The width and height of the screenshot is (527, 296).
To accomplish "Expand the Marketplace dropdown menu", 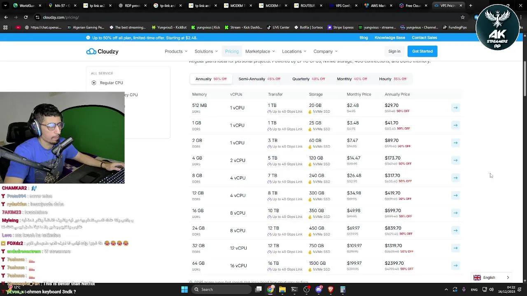I will (260, 51).
